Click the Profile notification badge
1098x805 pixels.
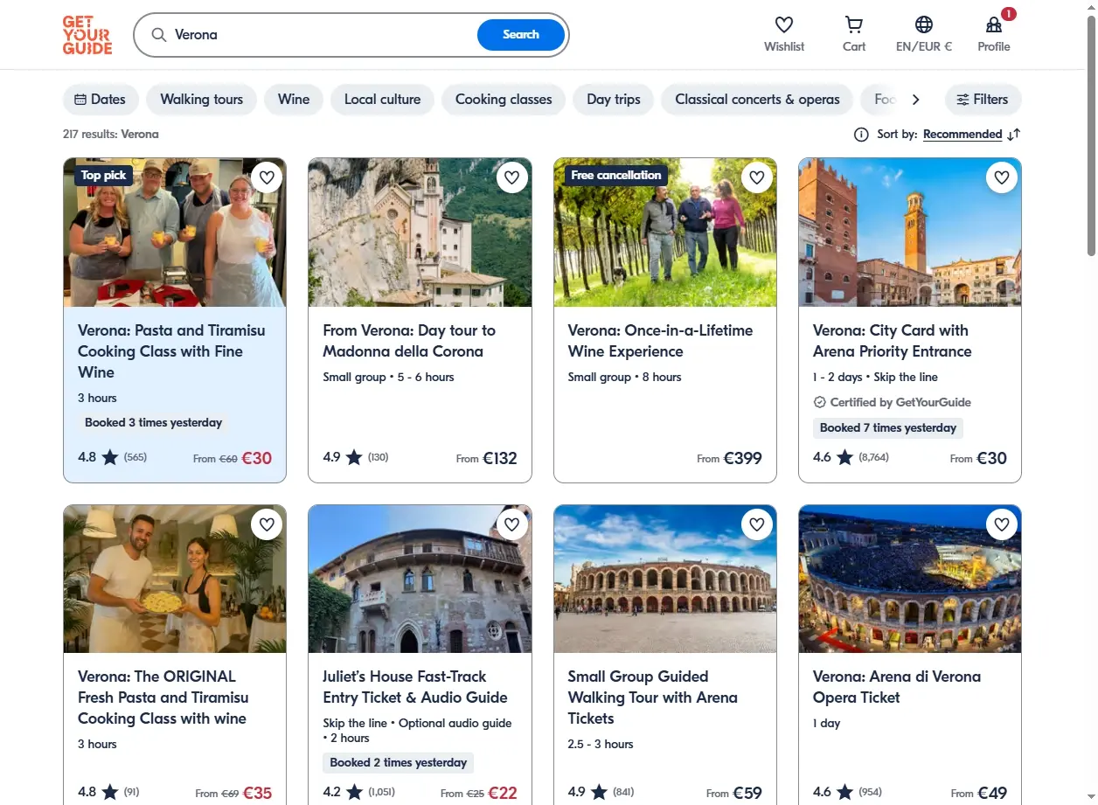1009,14
